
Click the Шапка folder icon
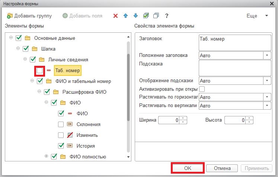coord(35,49)
